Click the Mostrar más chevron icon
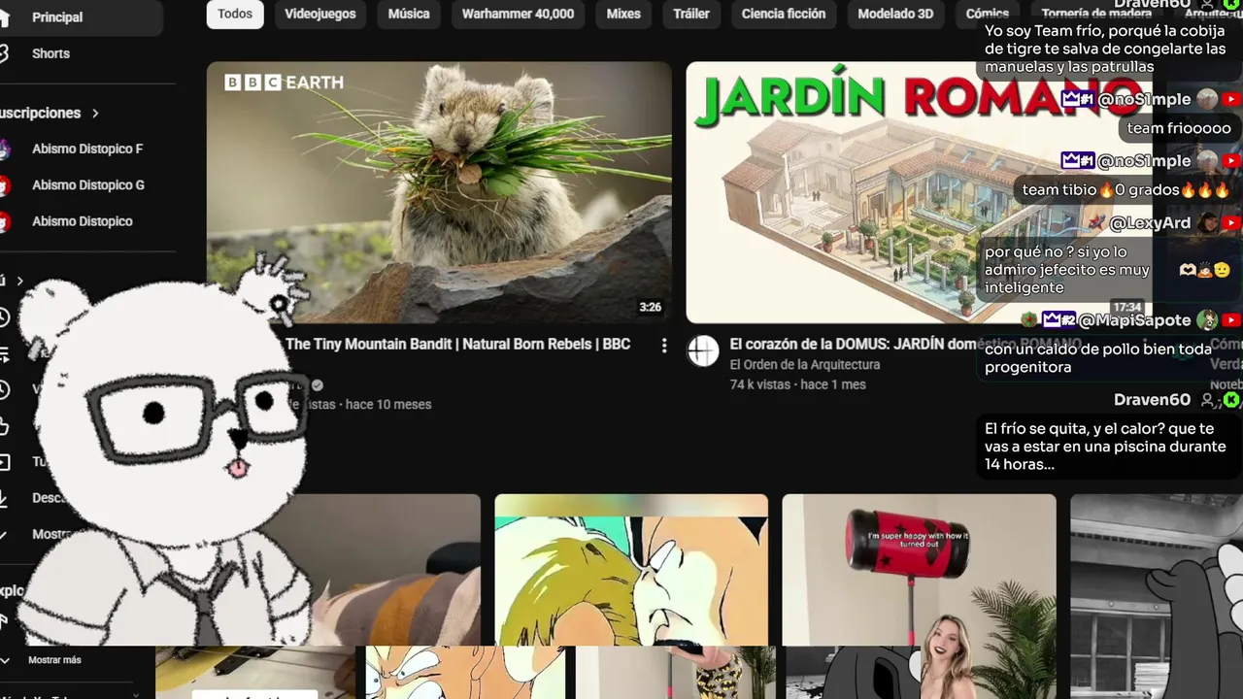Screen dimensions: 1243x699 coord(5,660)
